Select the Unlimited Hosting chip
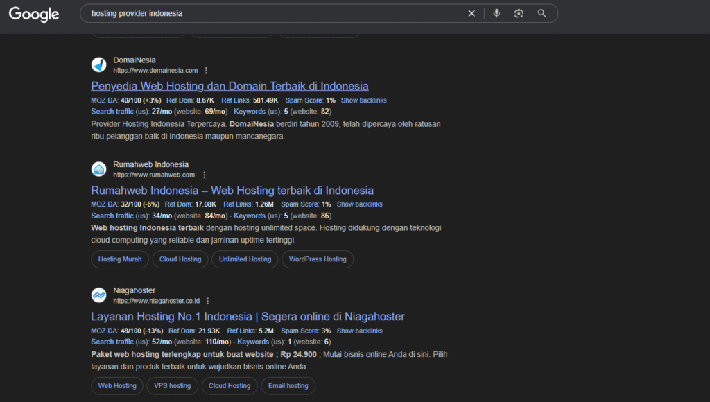Viewport: 710px width, 402px height. (245, 259)
